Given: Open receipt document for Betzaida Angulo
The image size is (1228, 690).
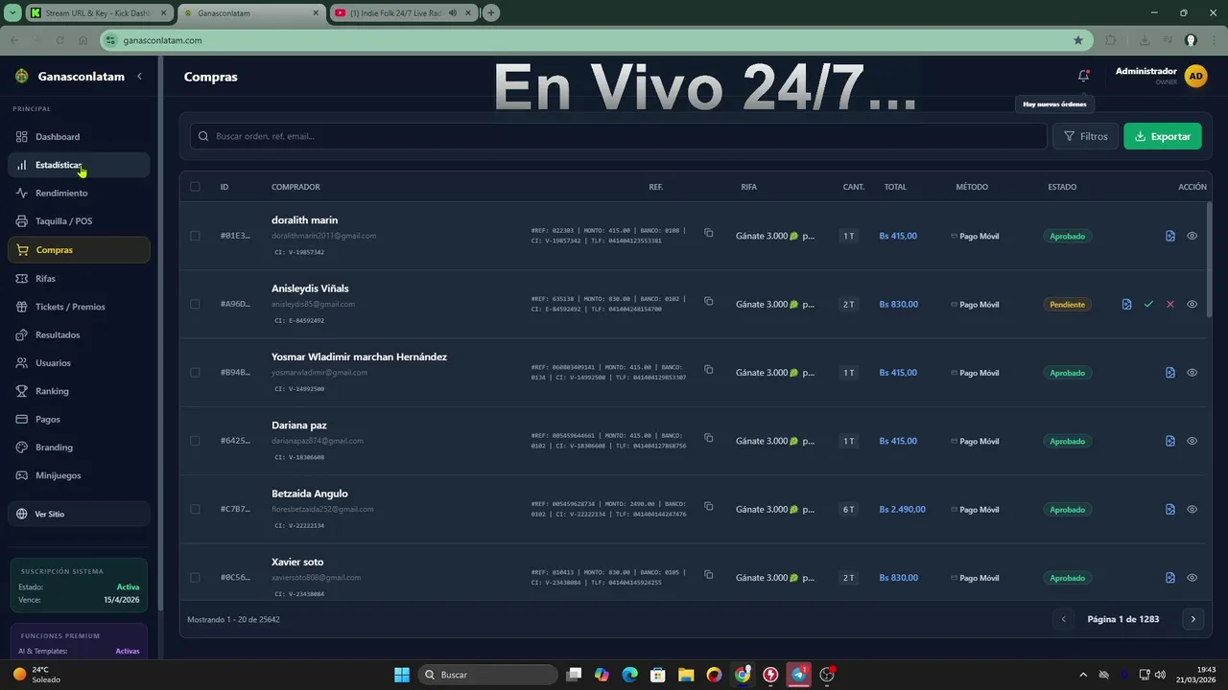Looking at the screenshot, I should [x=1170, y=510].
